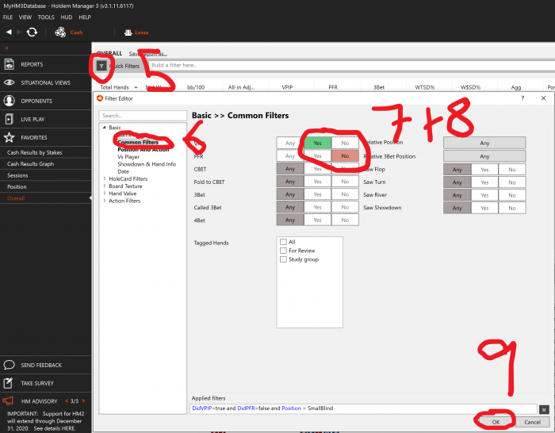This screenshot has height=433, width=555.
Task: Select Common Filters tree item
Action: [x=138, y=142]
